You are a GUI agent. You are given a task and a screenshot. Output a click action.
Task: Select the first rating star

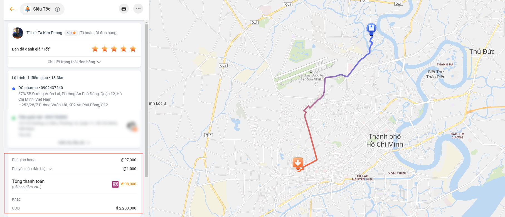(95, 49)
